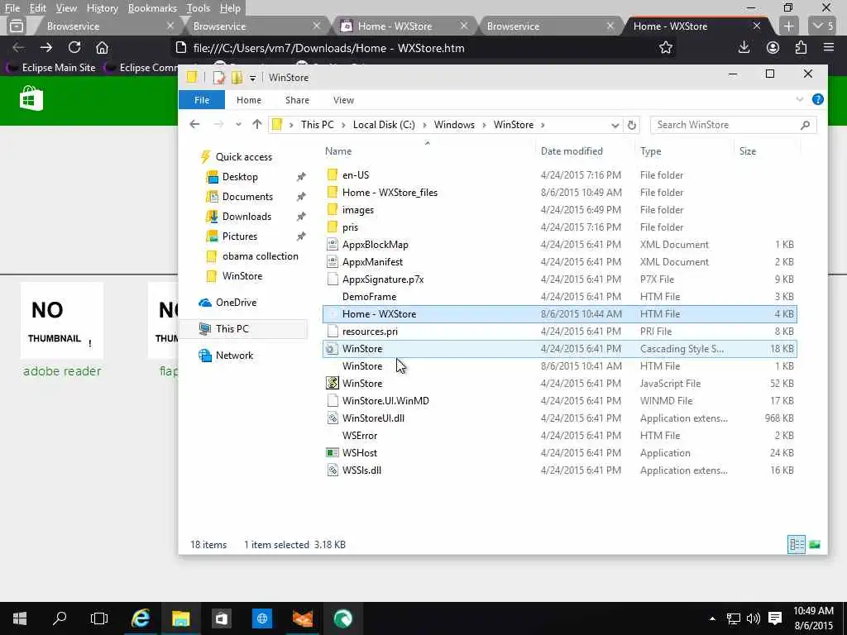Sort by Date modified column
Viewport: 847px width, 635px height.
572,151
